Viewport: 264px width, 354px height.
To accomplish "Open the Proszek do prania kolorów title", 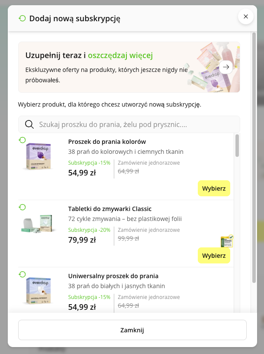I will [107, 142].
